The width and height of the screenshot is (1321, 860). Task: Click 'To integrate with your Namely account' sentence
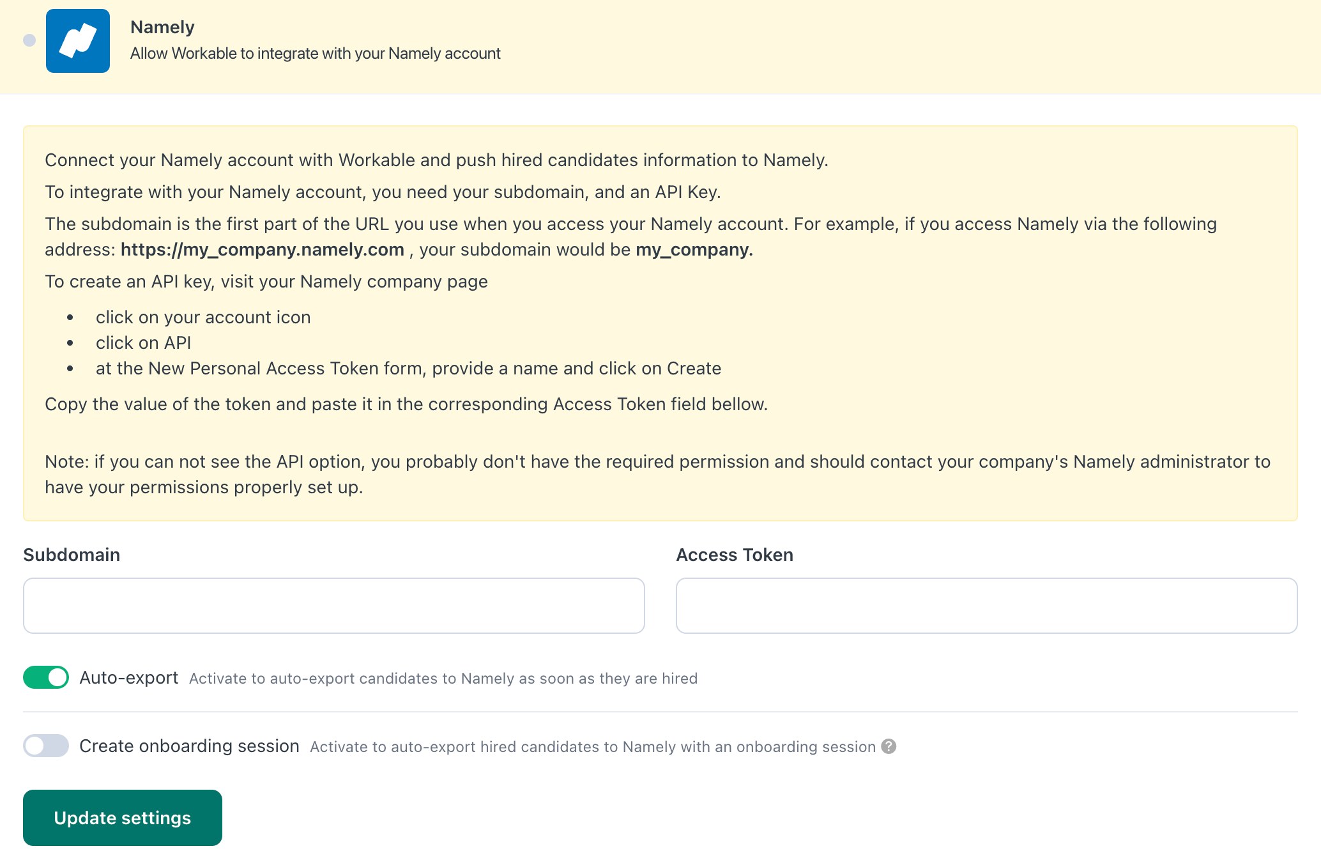click(383, 192)
